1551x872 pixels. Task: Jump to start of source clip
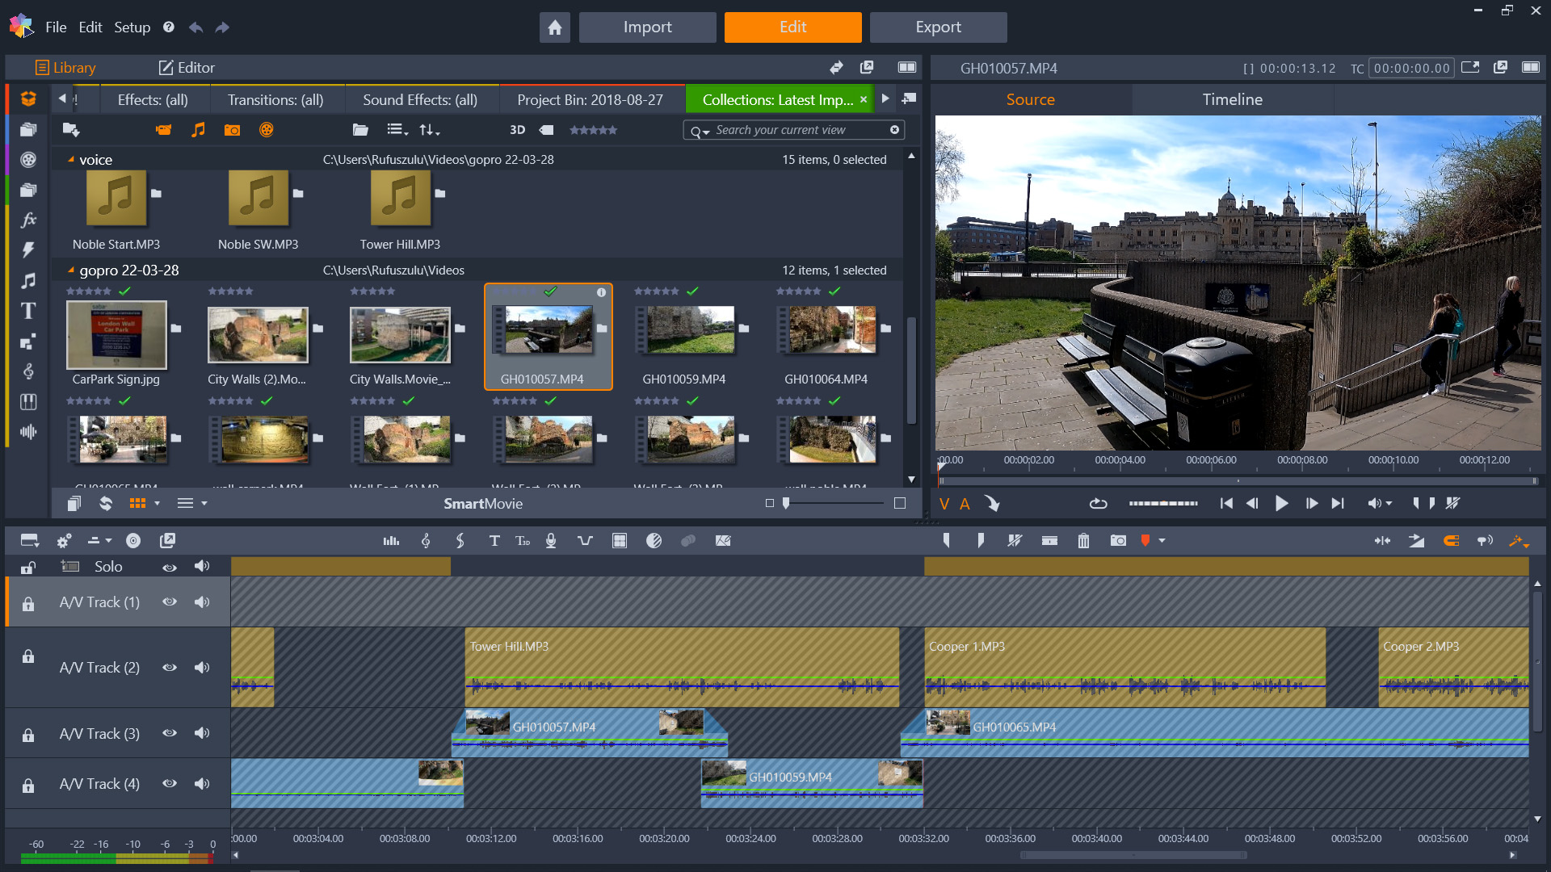click(x=1226, y=503)
